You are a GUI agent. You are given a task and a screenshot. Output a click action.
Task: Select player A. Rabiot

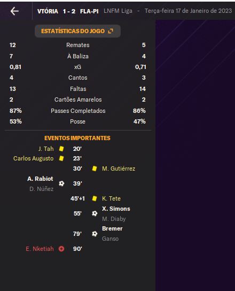coord(40,179)
